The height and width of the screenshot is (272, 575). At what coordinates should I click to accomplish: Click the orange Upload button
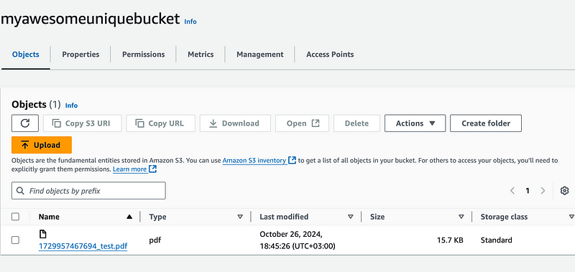pyautogui.click(x=42, y=145)
